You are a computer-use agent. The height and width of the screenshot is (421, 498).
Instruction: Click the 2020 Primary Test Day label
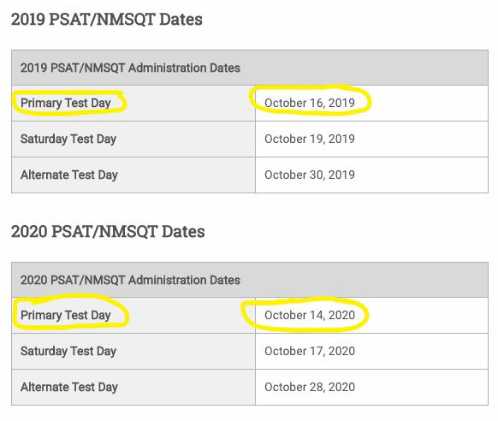tap(66, 315)
